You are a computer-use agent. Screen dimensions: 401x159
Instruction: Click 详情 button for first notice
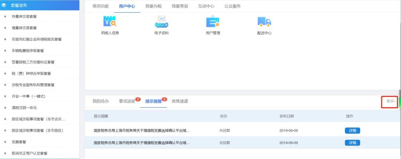352,130
